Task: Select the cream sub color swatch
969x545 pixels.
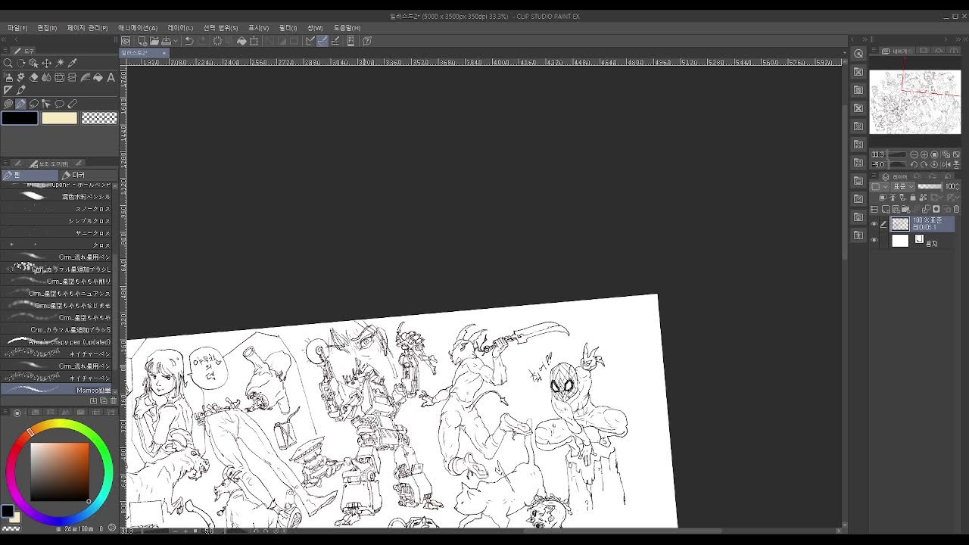Action: tap(60, 118)
